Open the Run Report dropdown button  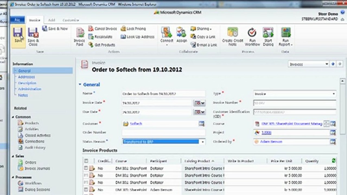pyautogui.click(x=286, y=37)
